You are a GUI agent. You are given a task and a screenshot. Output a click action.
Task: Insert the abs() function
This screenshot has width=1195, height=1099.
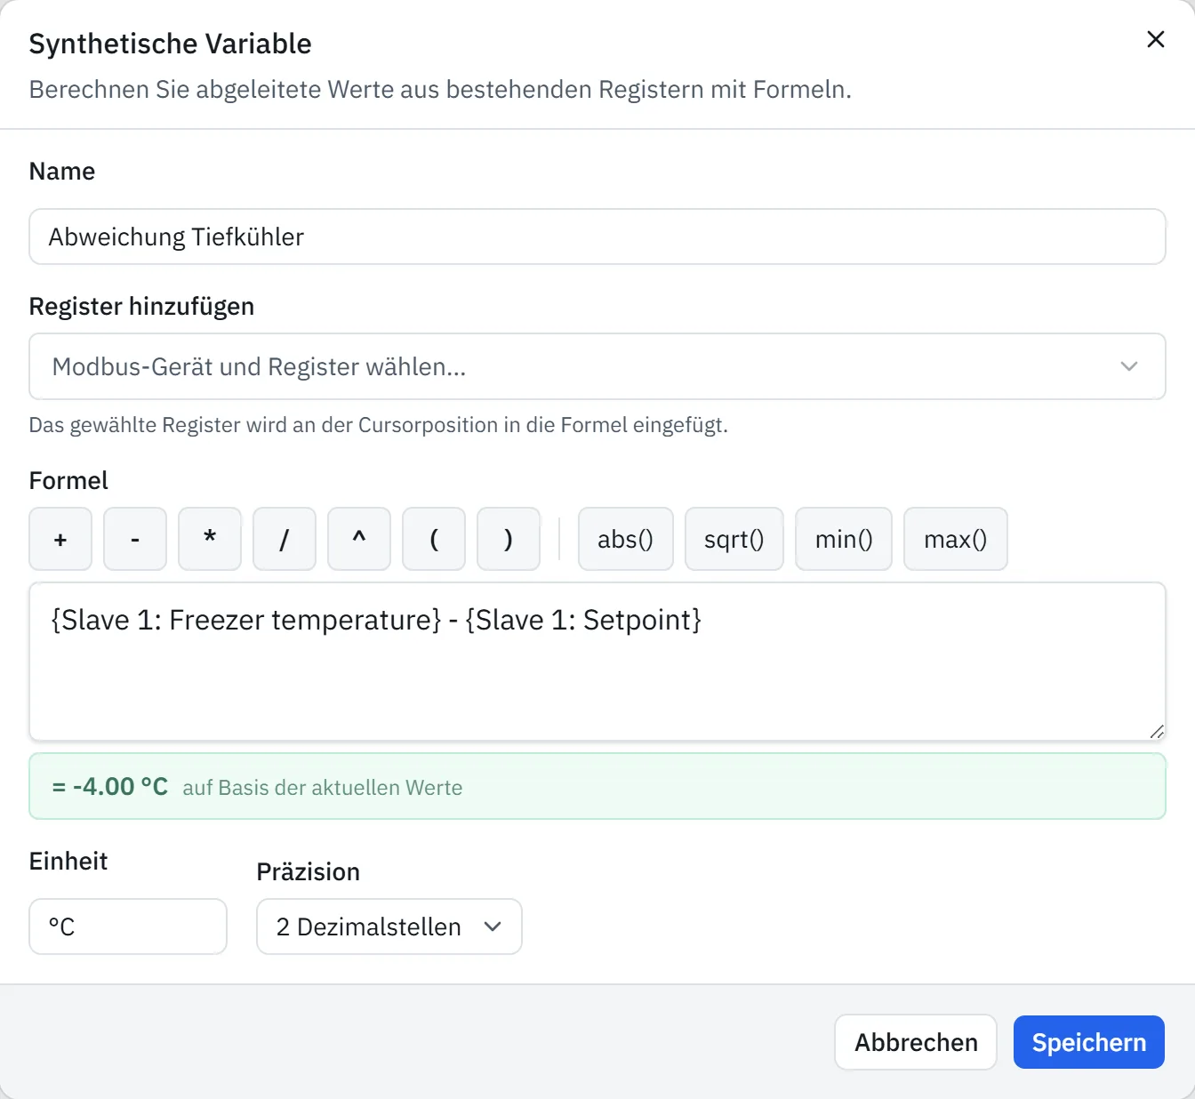coord(626,539)
